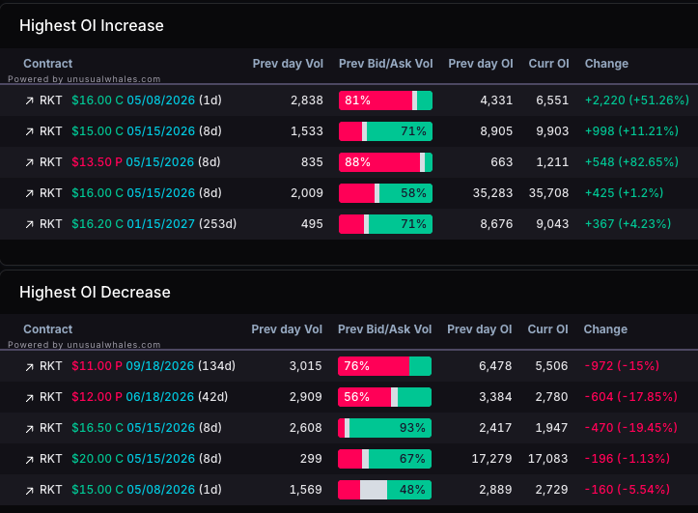The image size is (698, 513).
Task: Sort OI Decrease table by Change header
Action: (x=605, y=329)
